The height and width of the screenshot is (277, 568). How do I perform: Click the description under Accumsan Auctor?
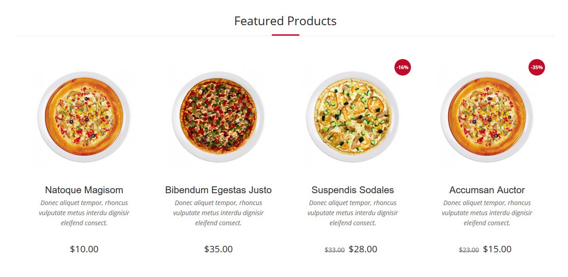point(487,213)
